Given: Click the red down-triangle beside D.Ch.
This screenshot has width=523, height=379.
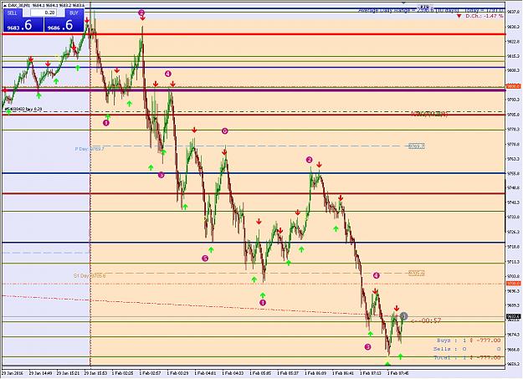Looking at the screenshot, I should (x=459, y=16).
